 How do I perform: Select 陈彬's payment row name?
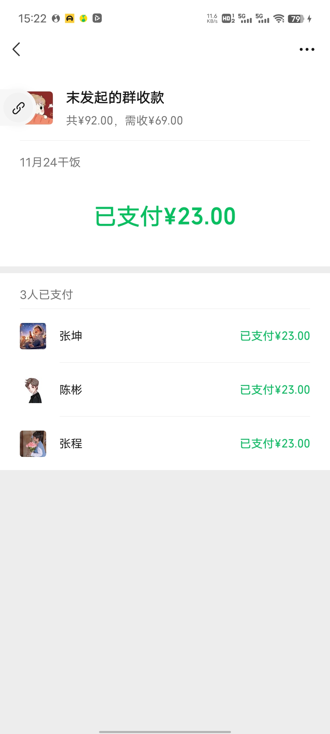(x=71, y=390)
